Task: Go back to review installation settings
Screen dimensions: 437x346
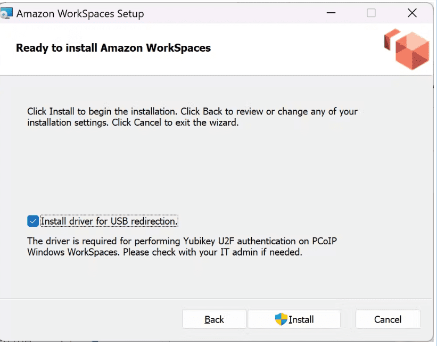Action: coord(214,319)
